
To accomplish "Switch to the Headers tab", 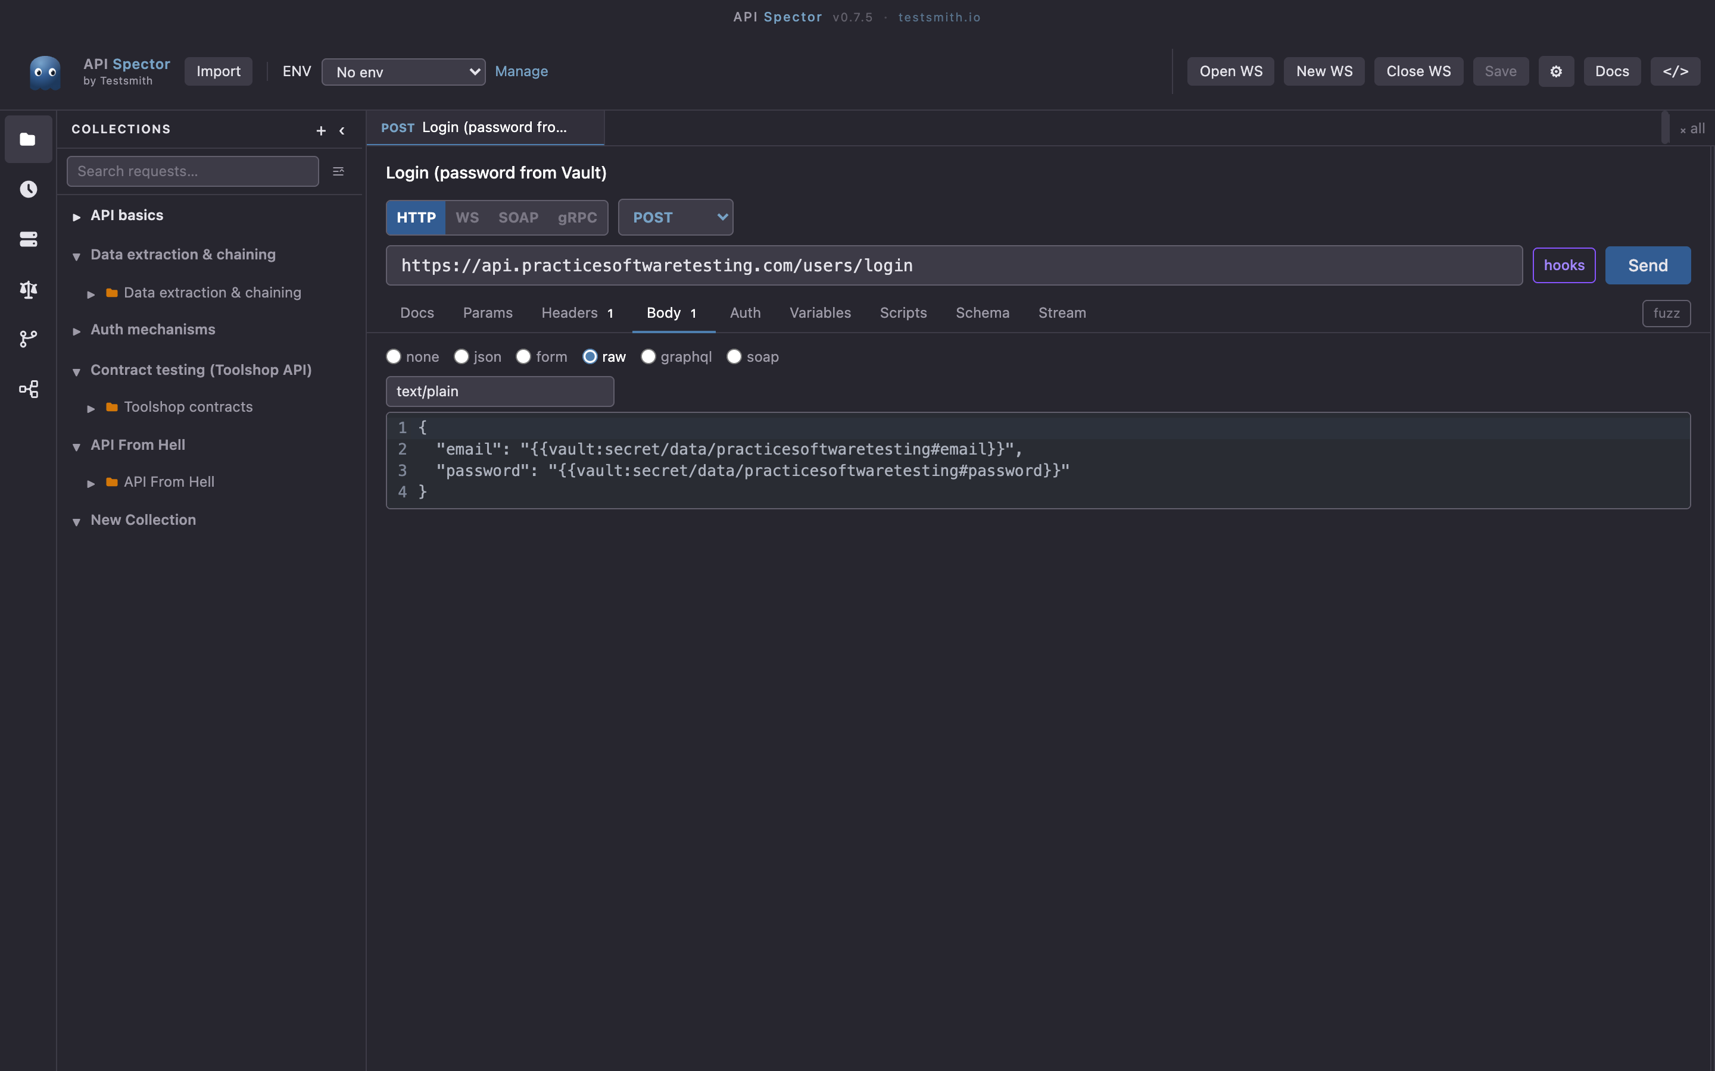I will (578, 313).
